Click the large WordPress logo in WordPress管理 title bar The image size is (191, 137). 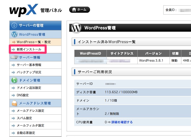76,28
